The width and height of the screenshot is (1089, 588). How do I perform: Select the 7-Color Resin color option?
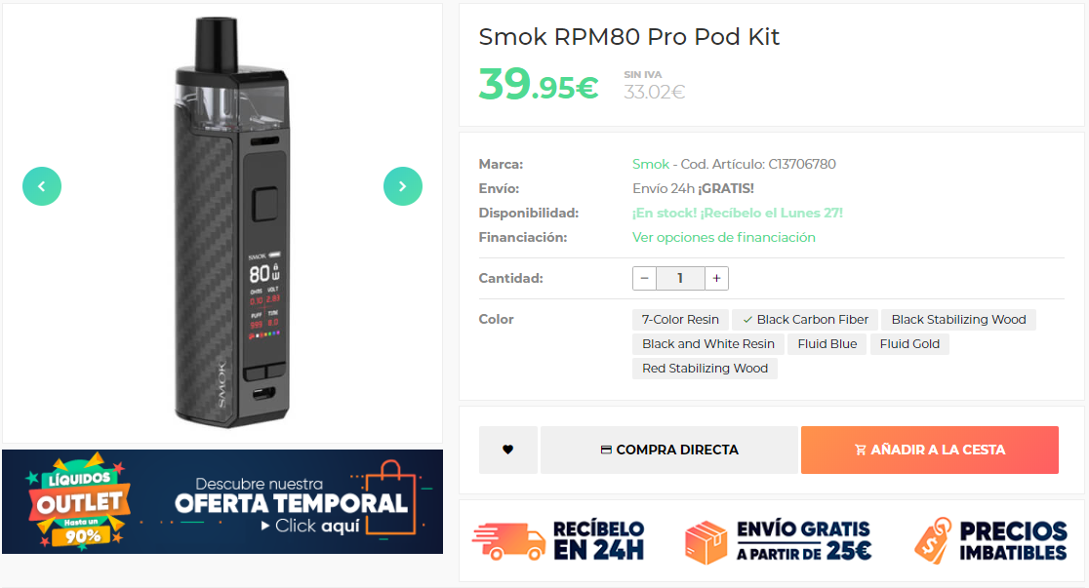[681, 319]
